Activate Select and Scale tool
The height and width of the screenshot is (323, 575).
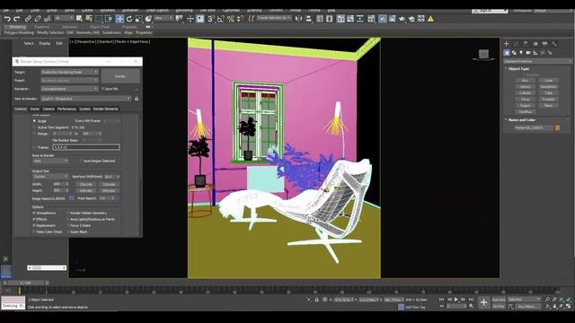138,19
